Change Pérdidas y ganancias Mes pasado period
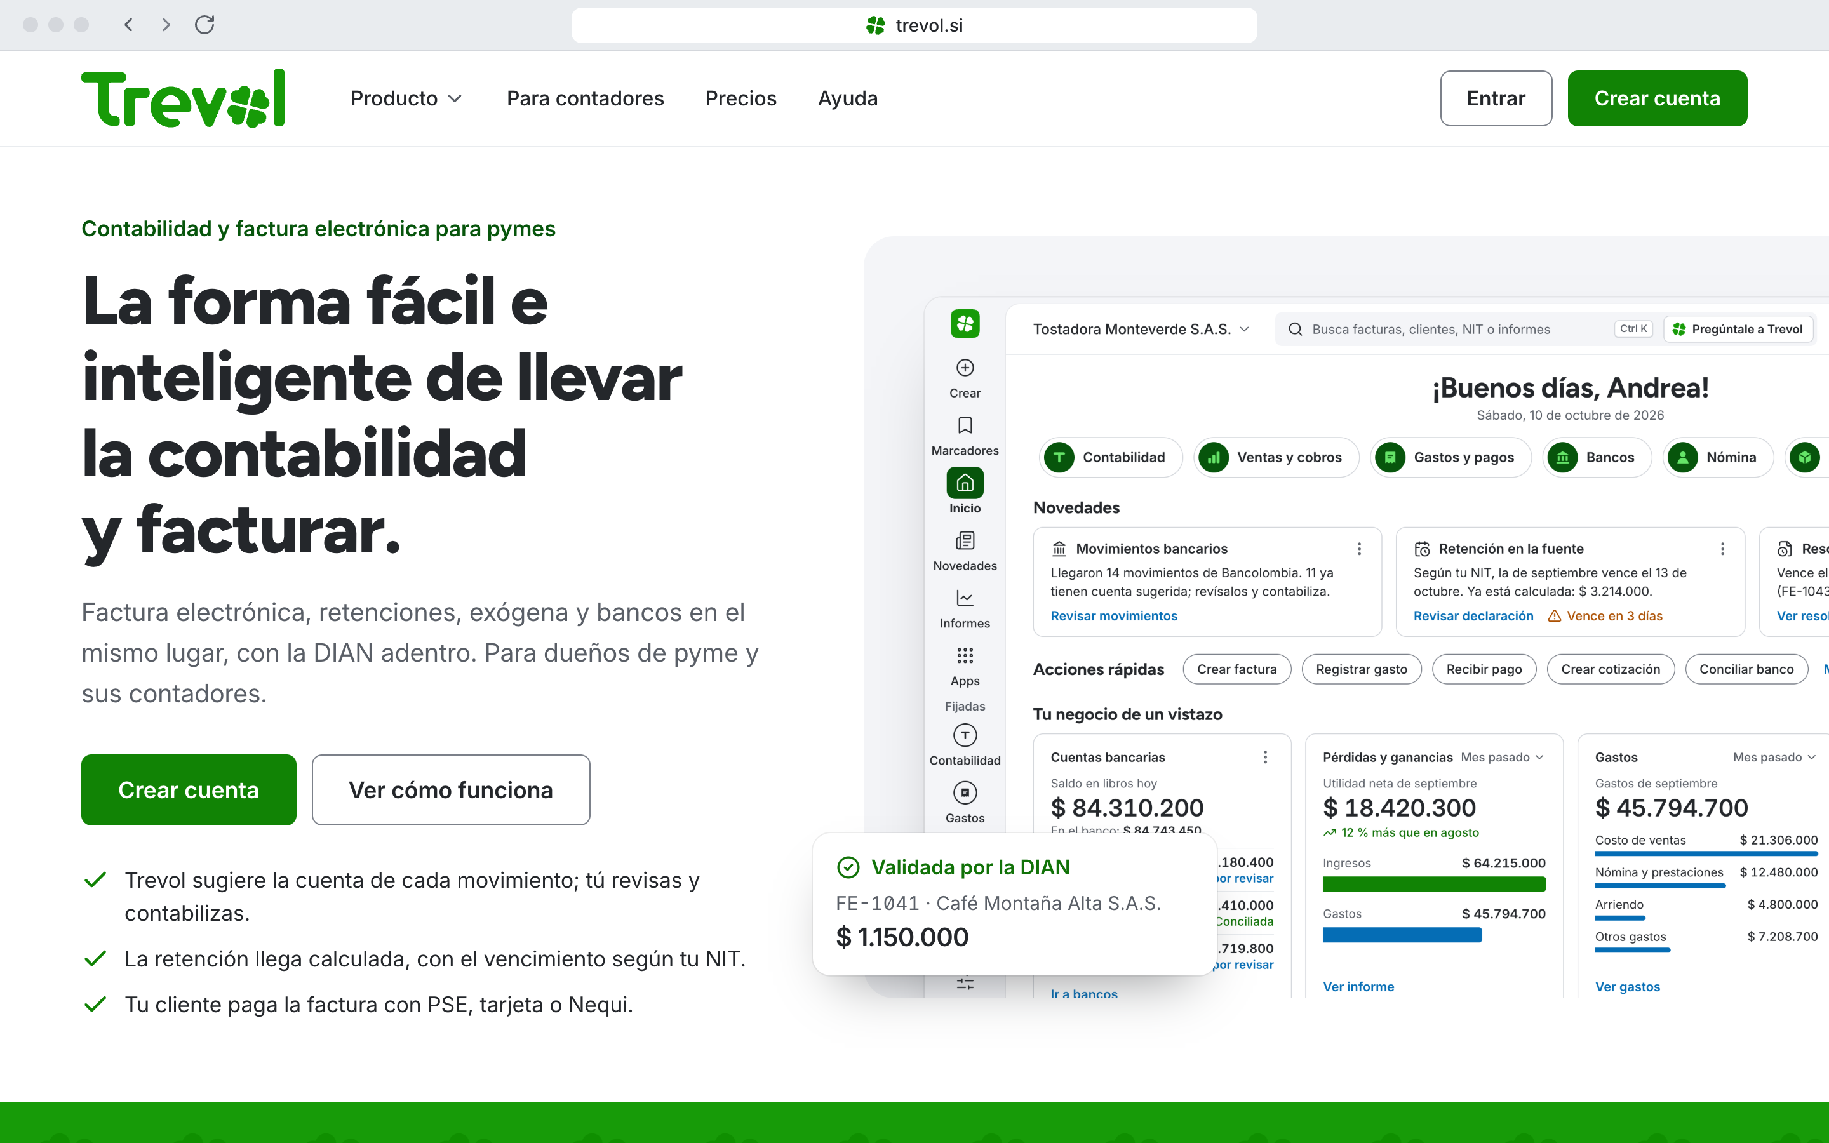The width and height of the screenshot is (1829, 1143). 1502,757
